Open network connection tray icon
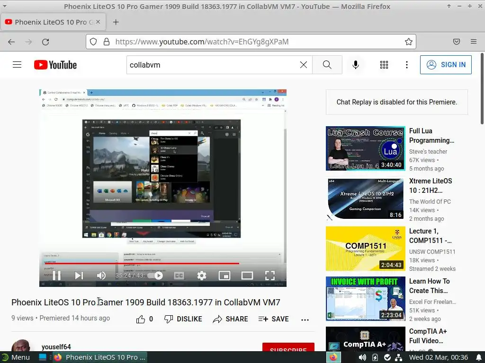The width and height of the screenshot is (485, 363). pos(399,357)
